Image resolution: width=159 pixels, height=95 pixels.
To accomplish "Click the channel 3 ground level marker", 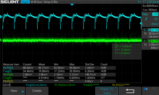I will pos(1,17).
